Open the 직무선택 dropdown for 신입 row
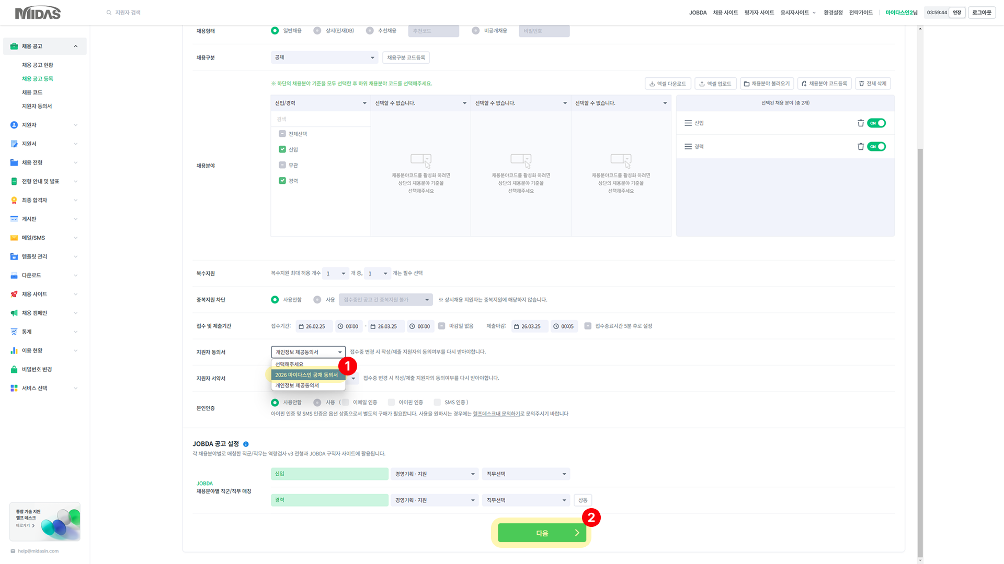The image size is (1004, 564). 526,474
